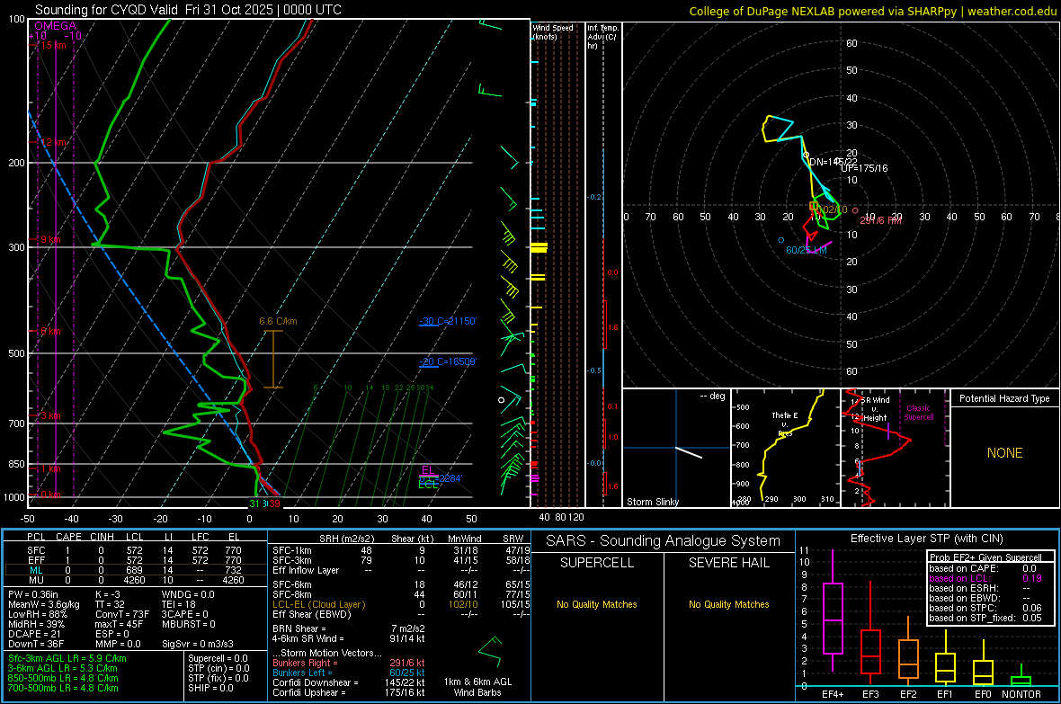Click the Bunkers Left storm motion line
The image size is (1061, 704).
(349, 673)
